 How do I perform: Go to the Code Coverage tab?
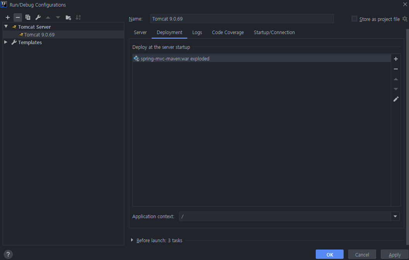point(228,33)
